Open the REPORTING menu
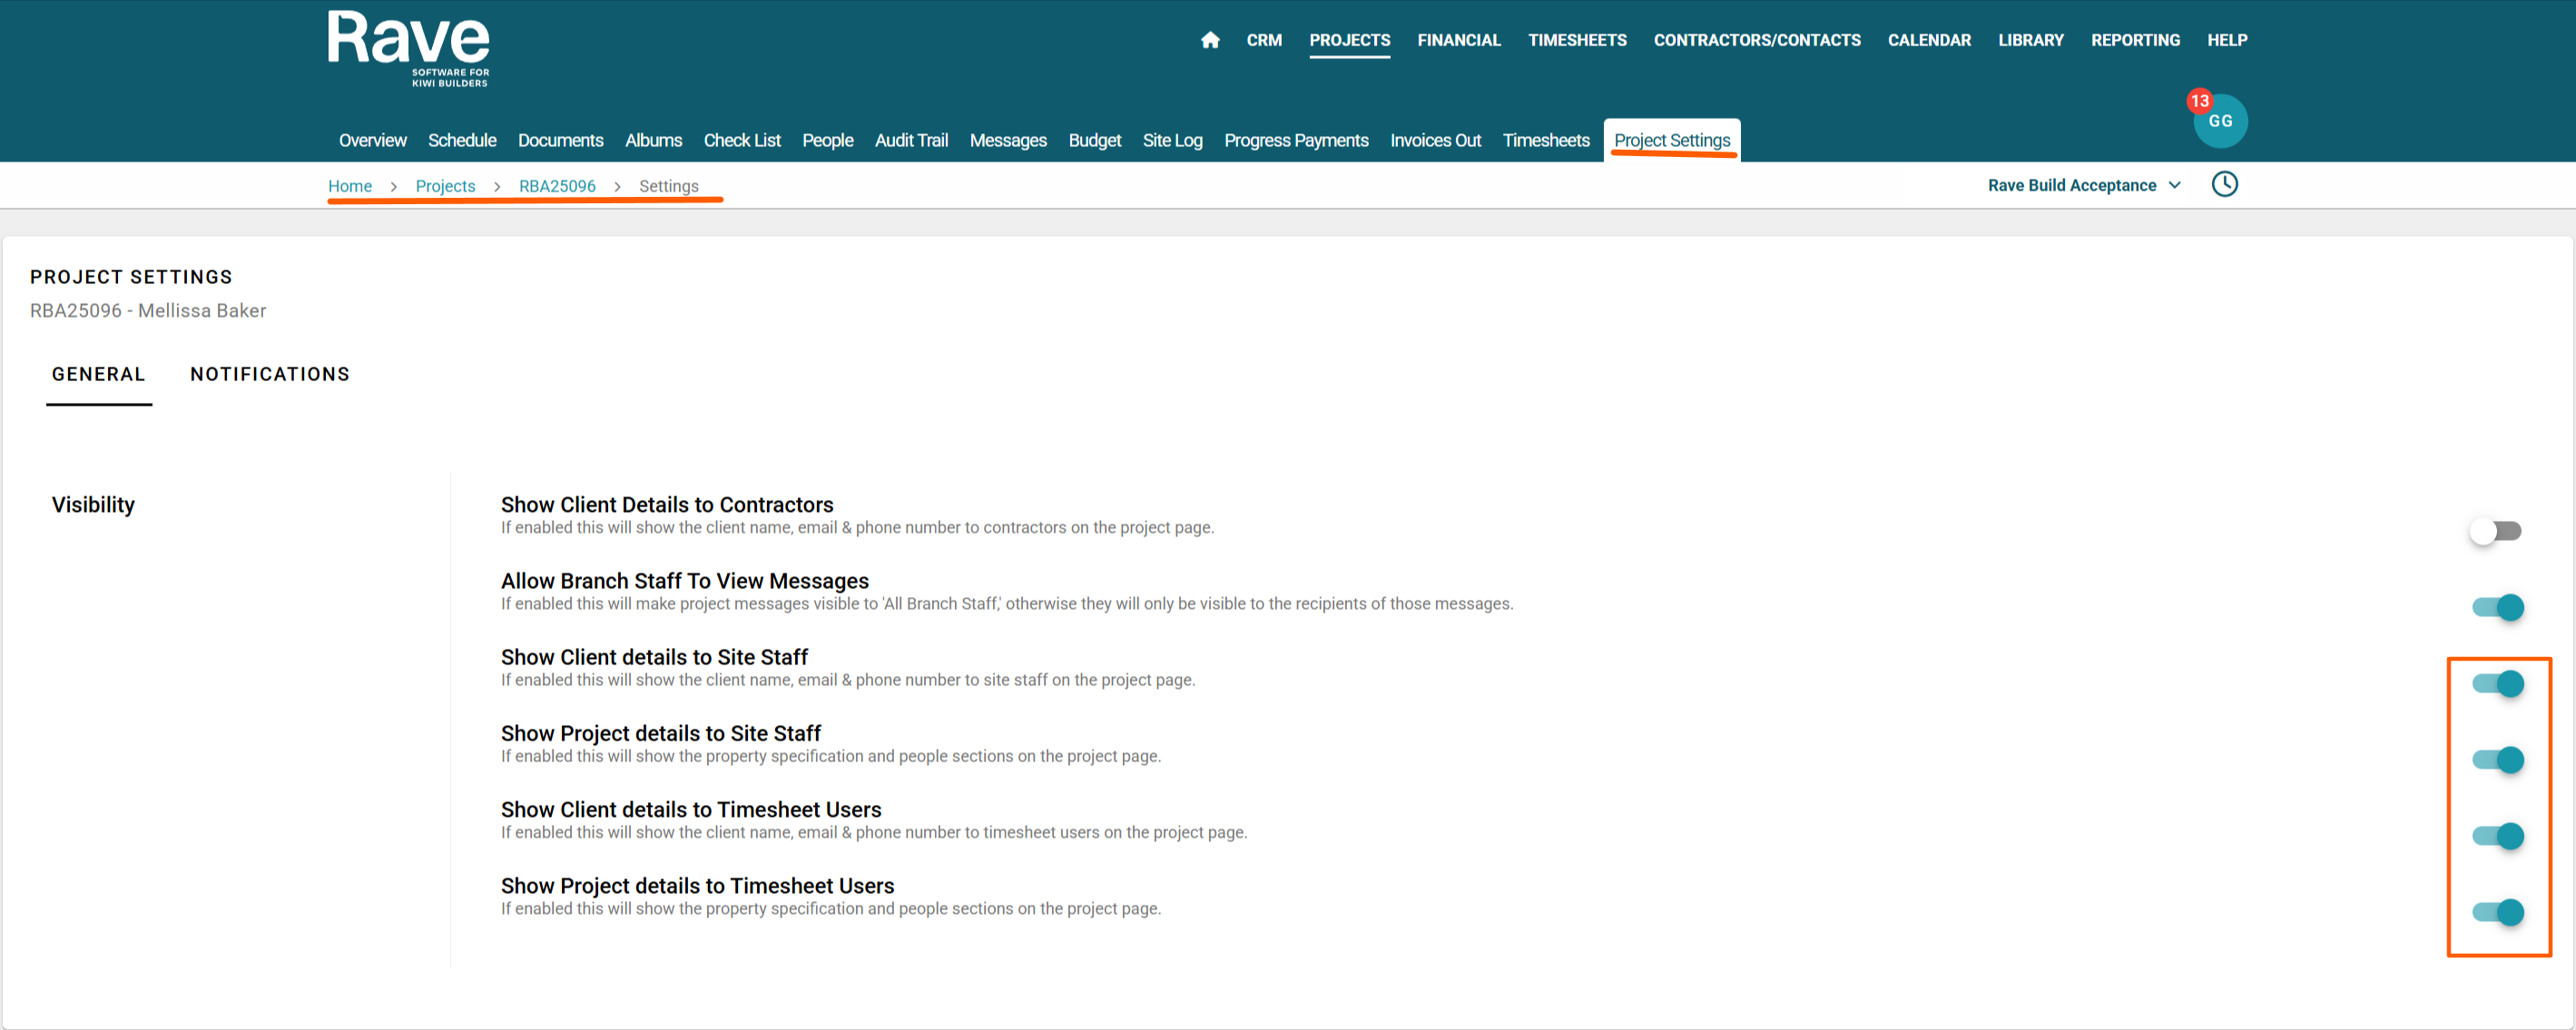Viewport: 2576px width, 1030px height. pos(2135,40)
